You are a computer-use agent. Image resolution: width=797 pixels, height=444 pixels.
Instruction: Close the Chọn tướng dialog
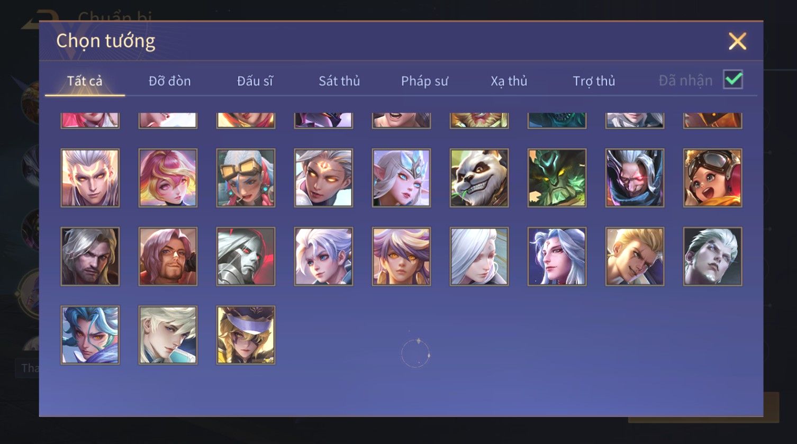737,41
